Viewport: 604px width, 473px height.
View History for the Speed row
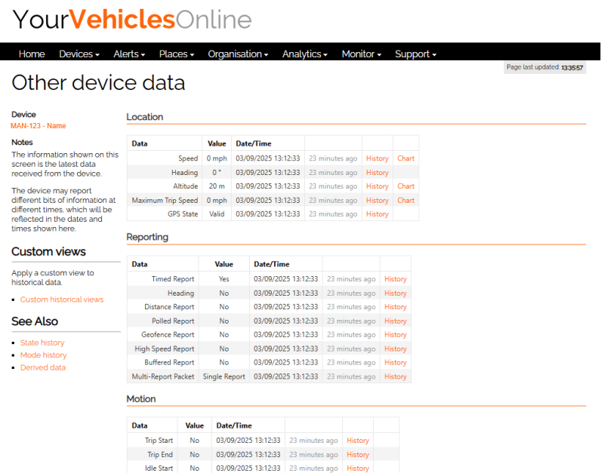point(377,158)
